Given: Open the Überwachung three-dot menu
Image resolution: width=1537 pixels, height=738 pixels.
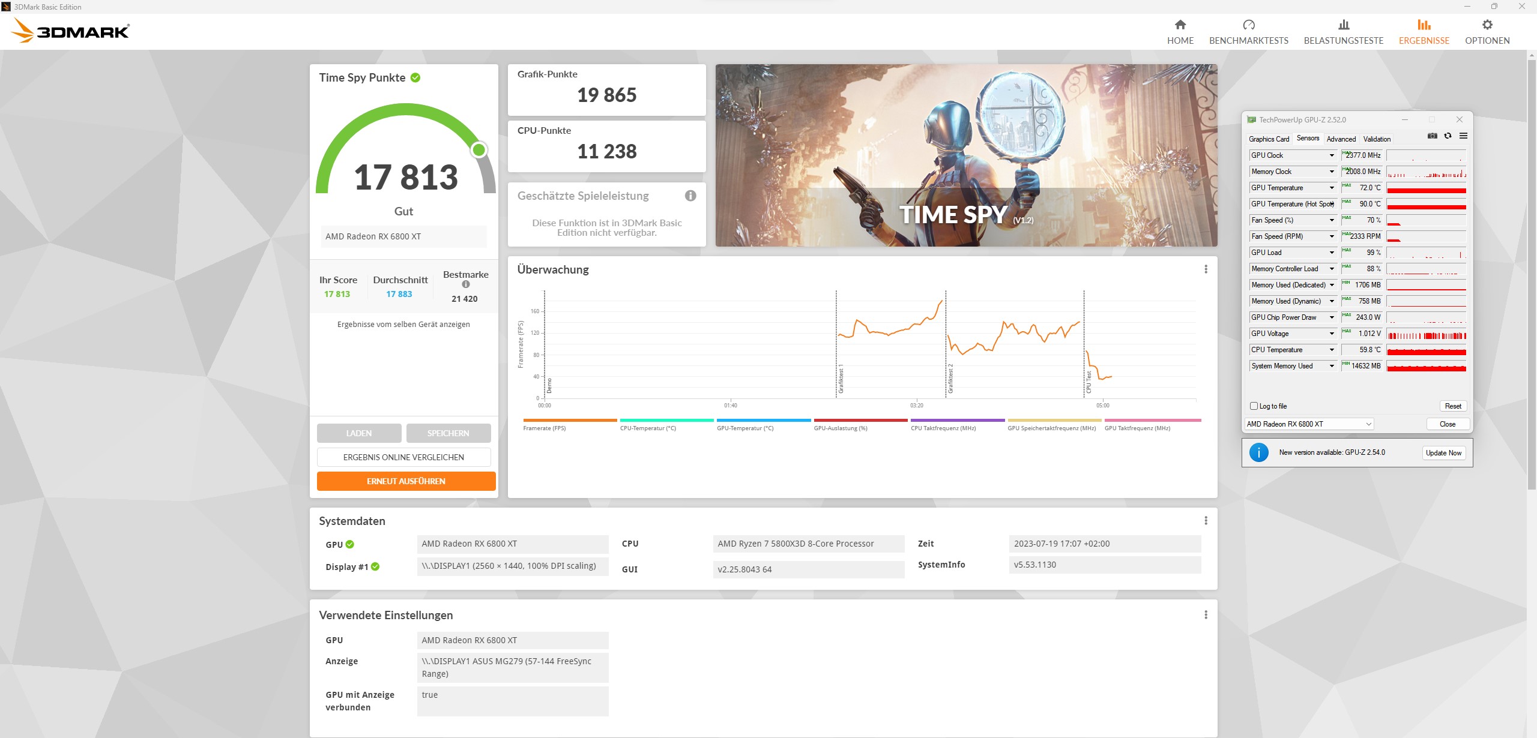Looking at the screenshot, I should tap(1206, 269).
